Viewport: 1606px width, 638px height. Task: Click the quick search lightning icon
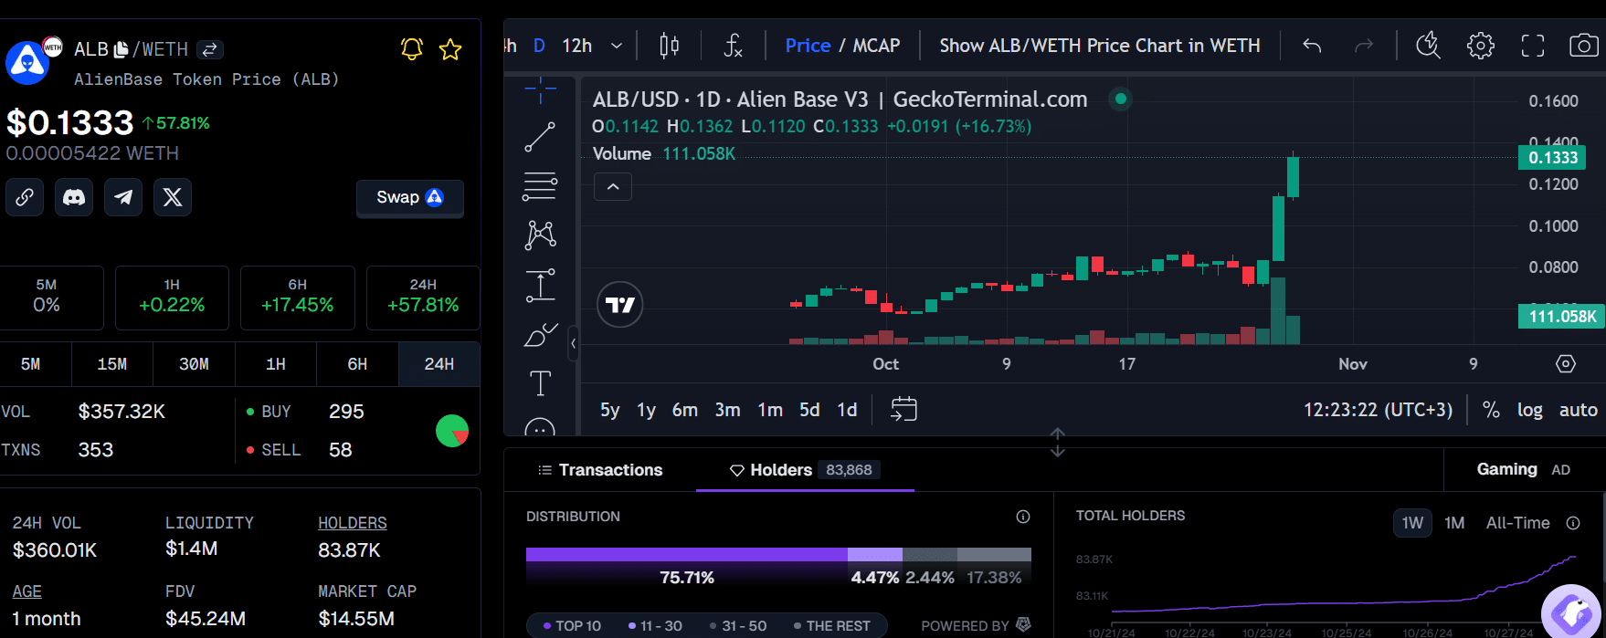[x=1429, y=46]
